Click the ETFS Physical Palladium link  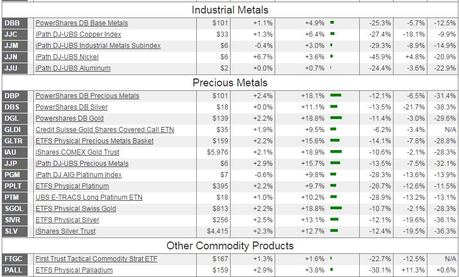coord(74,270)
